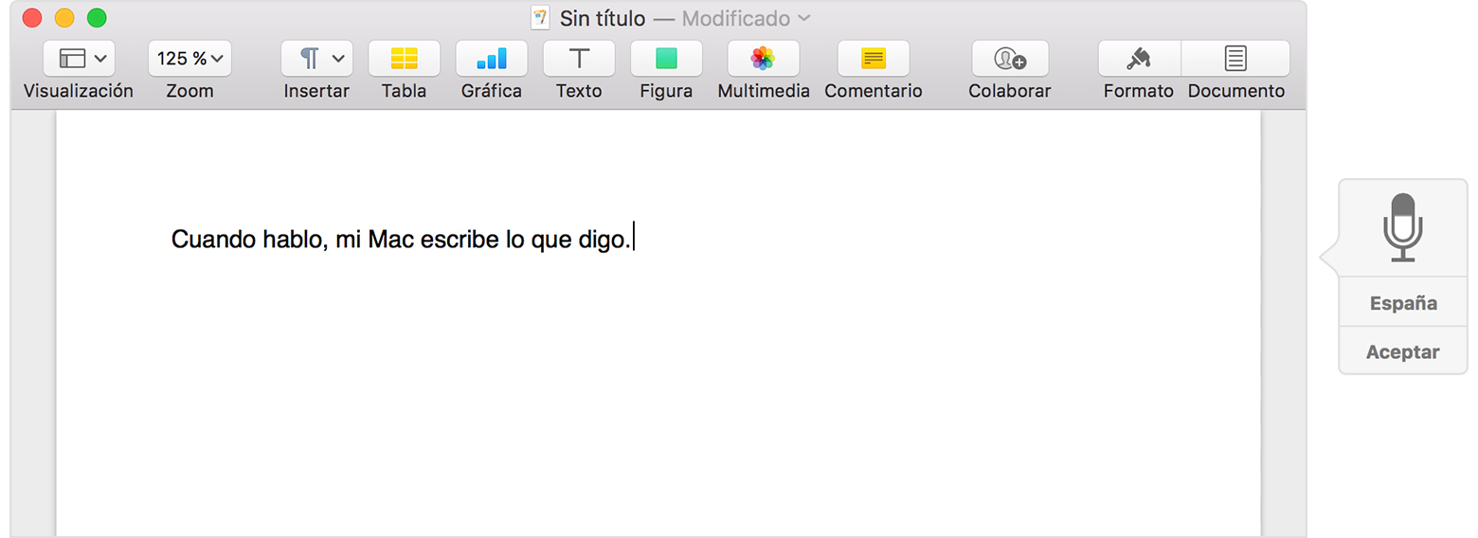Open the Multimedia photos browser
The image size is (1478, 538).
[x=763, y=59]
